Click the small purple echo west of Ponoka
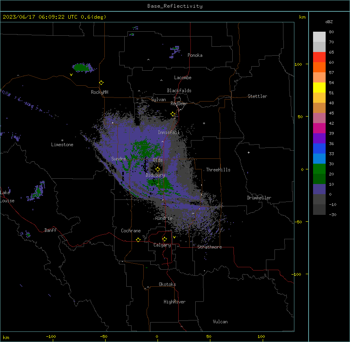350x342 pixels. click(175, 52)
